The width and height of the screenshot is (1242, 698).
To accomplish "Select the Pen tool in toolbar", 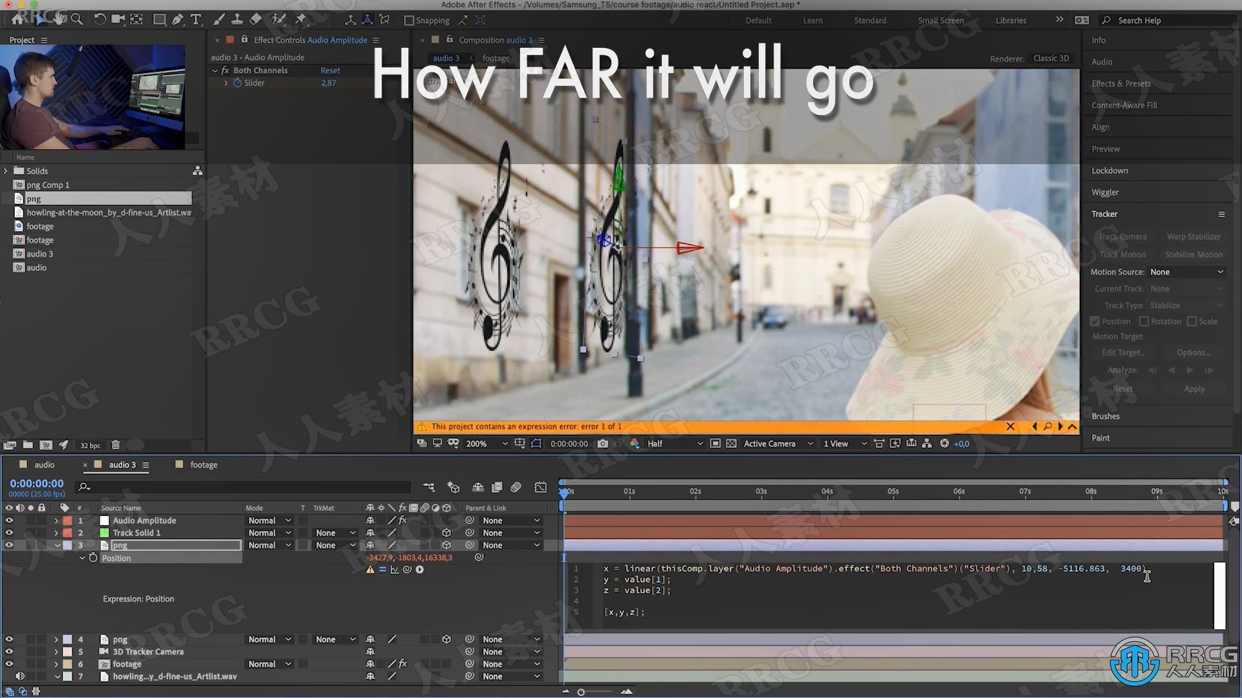I will pos(177,19).
